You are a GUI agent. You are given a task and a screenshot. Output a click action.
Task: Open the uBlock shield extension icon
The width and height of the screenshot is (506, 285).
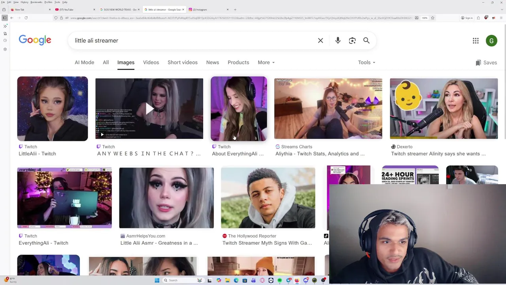[x=486, y=18]
